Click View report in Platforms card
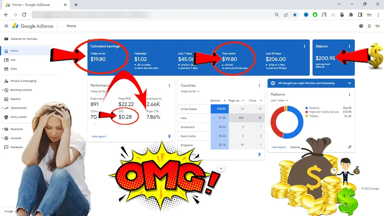Viewport: 384px width, 216px height. [279, 147]
